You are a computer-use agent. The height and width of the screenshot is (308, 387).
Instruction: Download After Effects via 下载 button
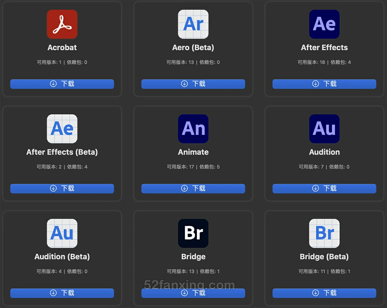point(324,84)
